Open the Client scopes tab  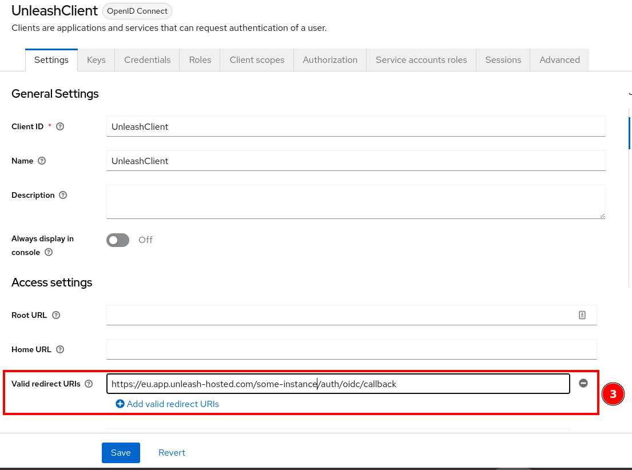[x=256, y=59]
